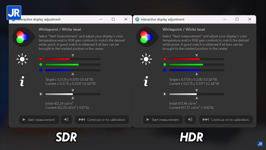This screenshot has height=150, width=266.
Task: Mute sound using speaker button in HDR window
Action: 190,120
